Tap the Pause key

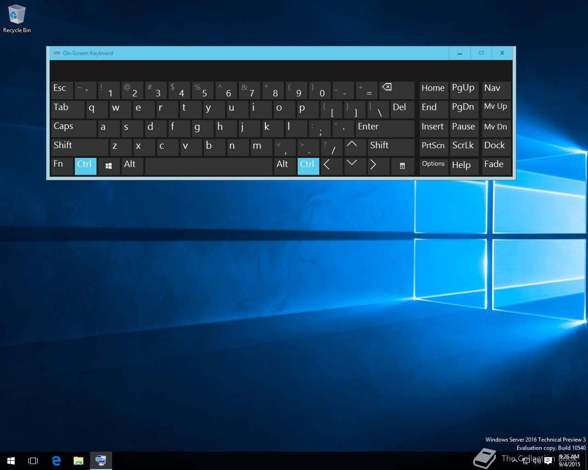tap(464, 128)
